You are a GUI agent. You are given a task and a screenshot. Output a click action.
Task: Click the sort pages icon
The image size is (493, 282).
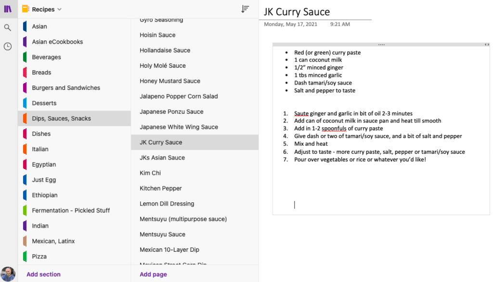coord(246,9)
